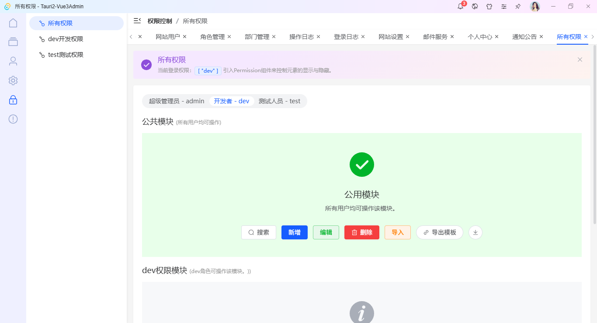
Task: Open layout settings via sliders icon
Action: 504,6
